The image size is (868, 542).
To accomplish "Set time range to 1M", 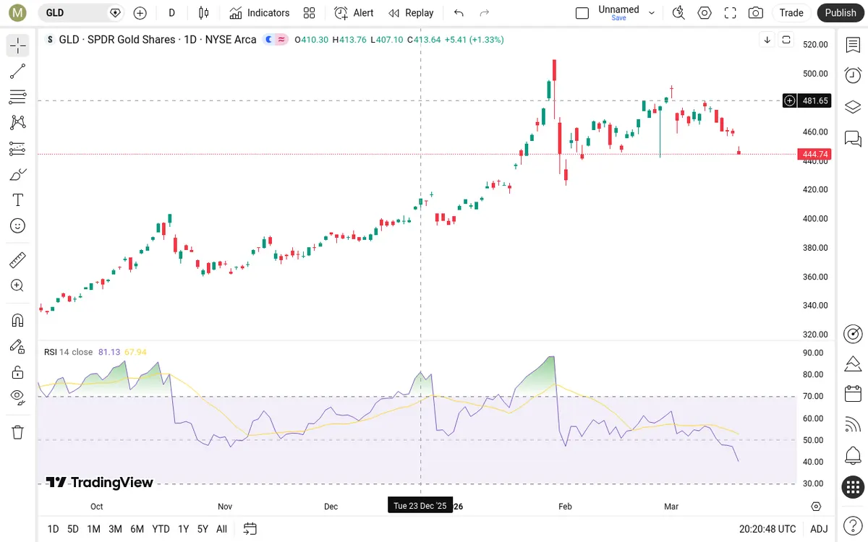I will coord(93,529).
